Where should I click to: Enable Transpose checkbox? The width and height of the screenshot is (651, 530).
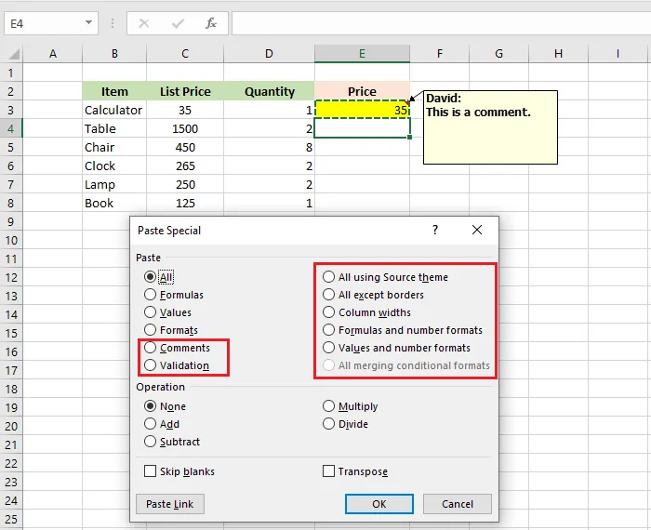coord(328,471)
